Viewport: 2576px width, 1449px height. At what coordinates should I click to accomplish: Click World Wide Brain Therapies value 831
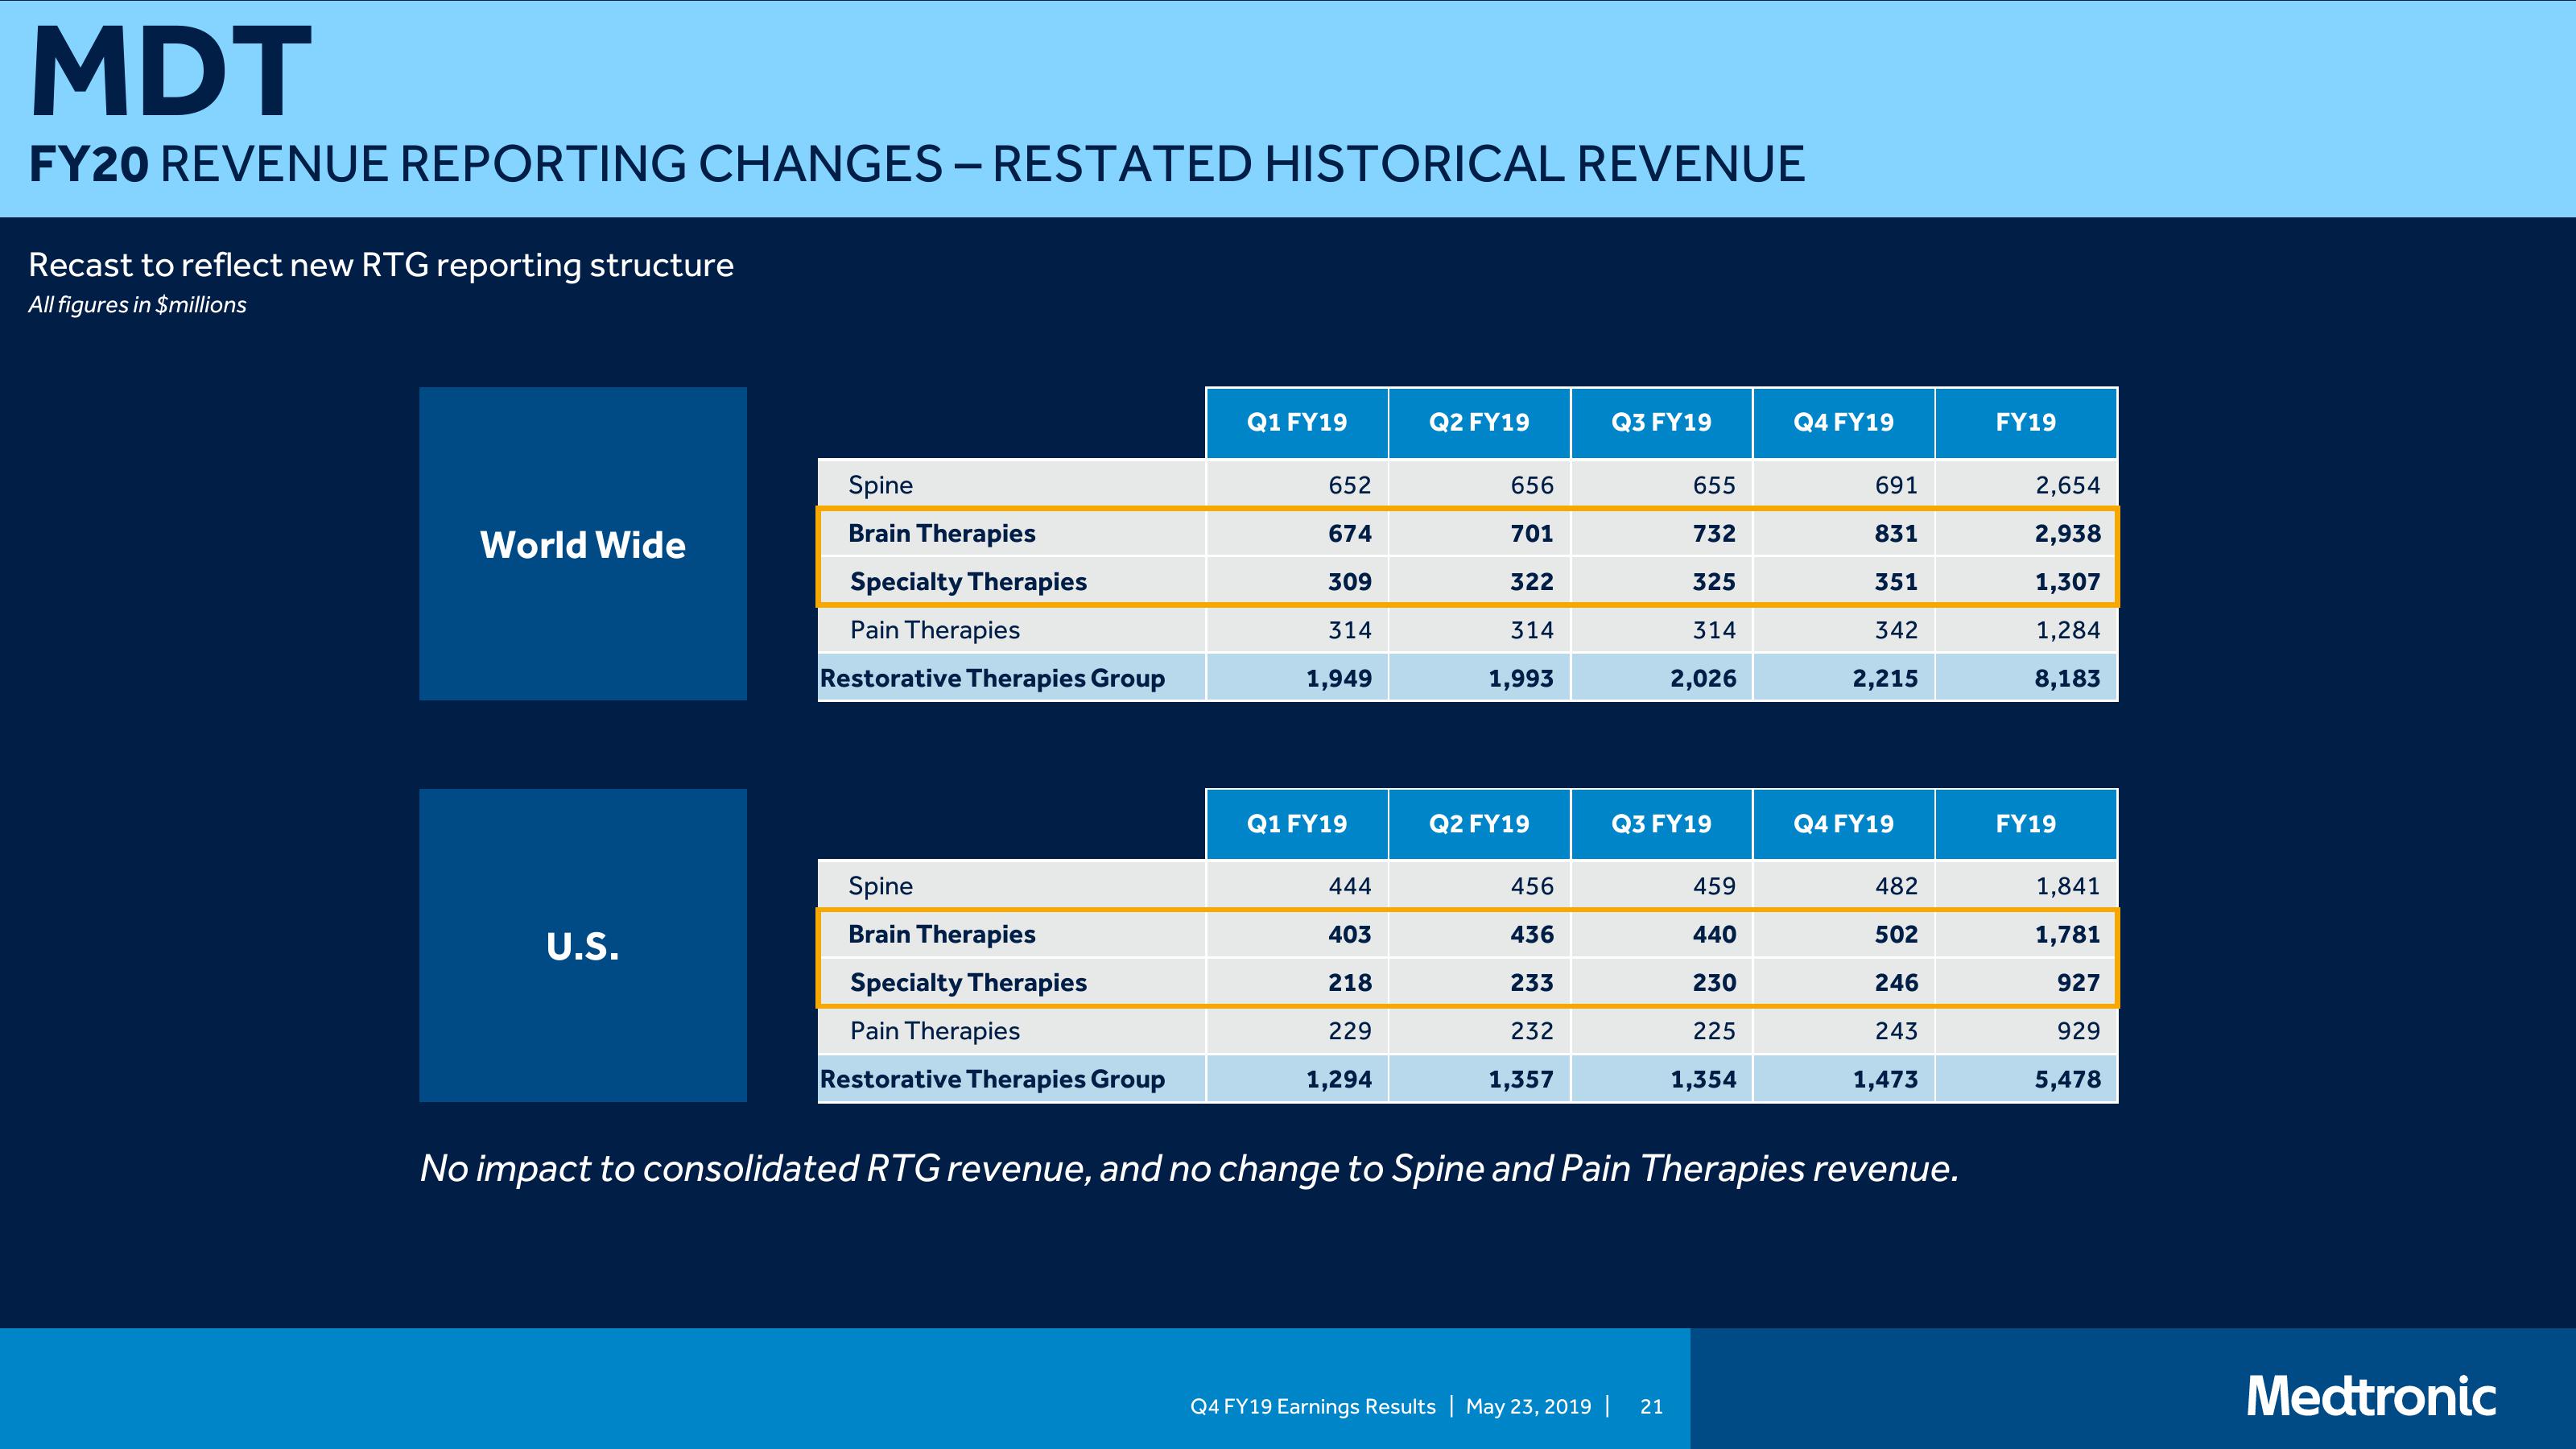pos(1896,533)
